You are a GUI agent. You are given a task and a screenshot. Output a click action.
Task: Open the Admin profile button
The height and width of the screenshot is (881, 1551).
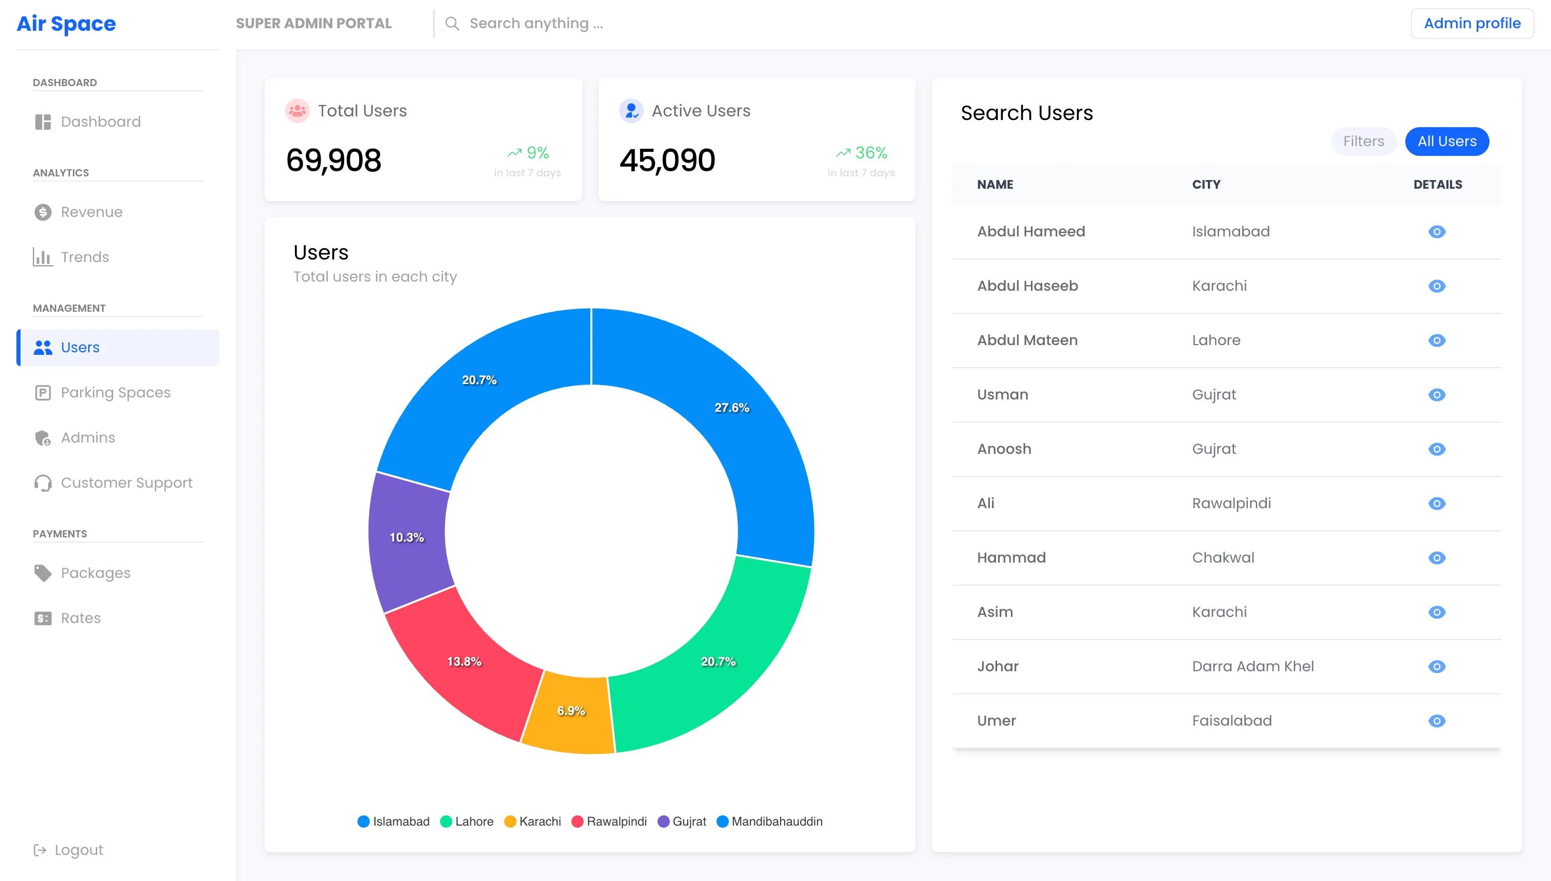[1472, 24]
